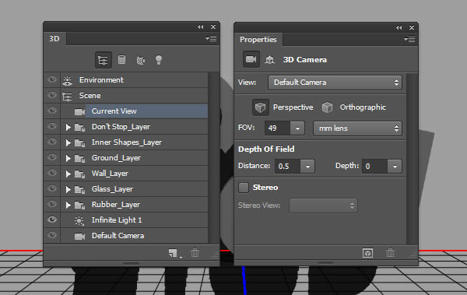Click the 3D Camera icon in Properties
This screenshot has height=295, width=467.
pos(251,59)
